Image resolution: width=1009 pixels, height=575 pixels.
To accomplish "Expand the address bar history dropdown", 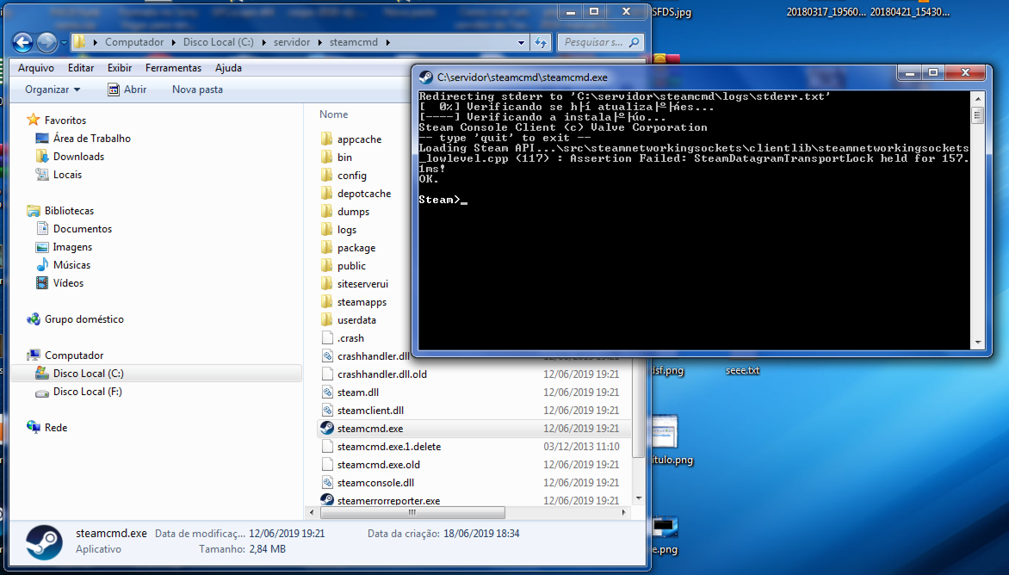I will tap(521, 42).
